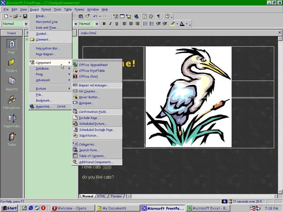Toggle Bold formatting
Viewport: 283px width, 212px height.
[104, 24]
